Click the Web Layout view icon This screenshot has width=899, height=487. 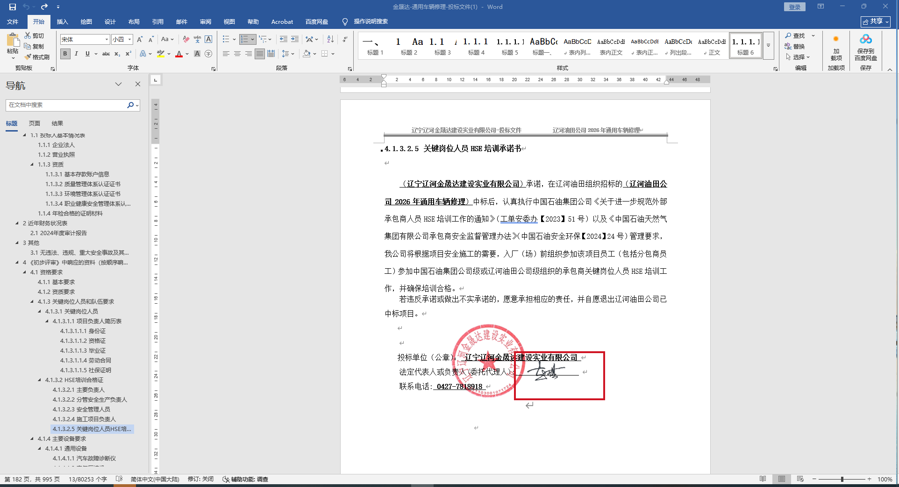pos(800,479)
